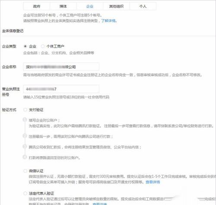Focus the 营业执照注册号 input field
This screenshot has height=205, width=216.
point(61,89)
